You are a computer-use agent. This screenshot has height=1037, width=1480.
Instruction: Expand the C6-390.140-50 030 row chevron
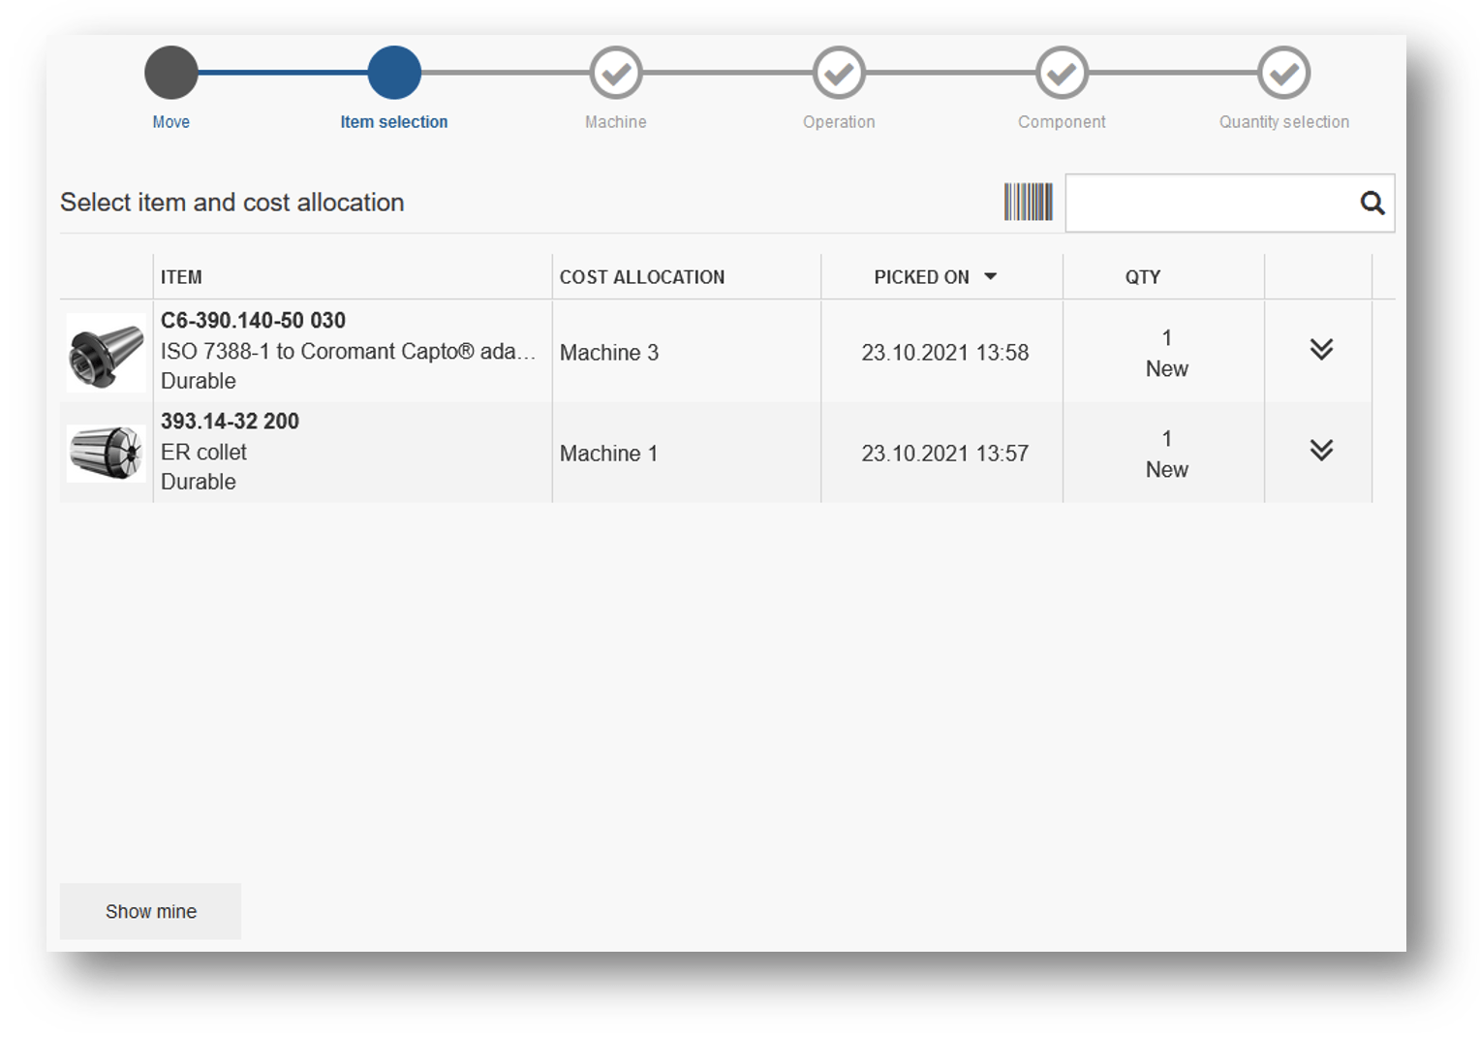(1321, 350)
